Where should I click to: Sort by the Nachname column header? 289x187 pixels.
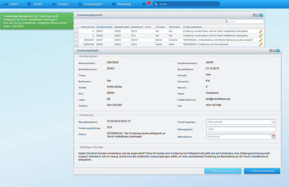(x=175, y=27)
